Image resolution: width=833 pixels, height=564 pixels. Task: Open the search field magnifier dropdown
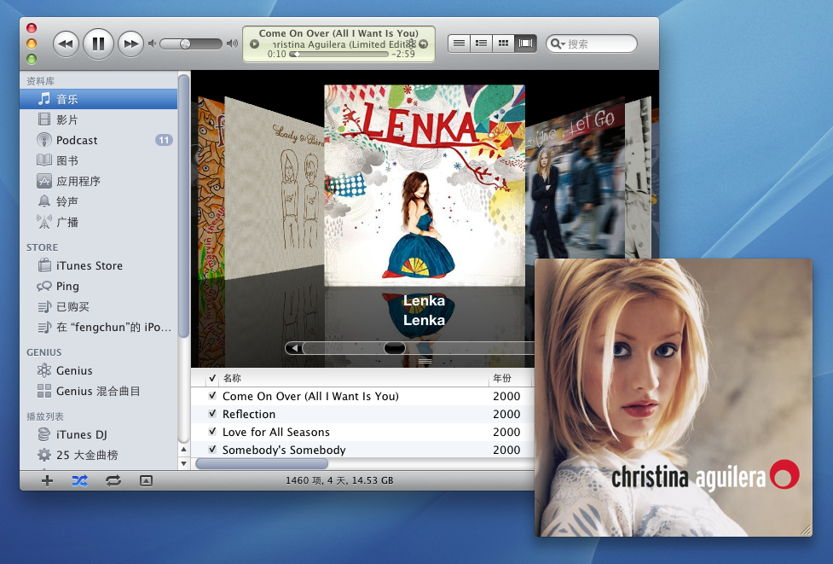(558, 44)
